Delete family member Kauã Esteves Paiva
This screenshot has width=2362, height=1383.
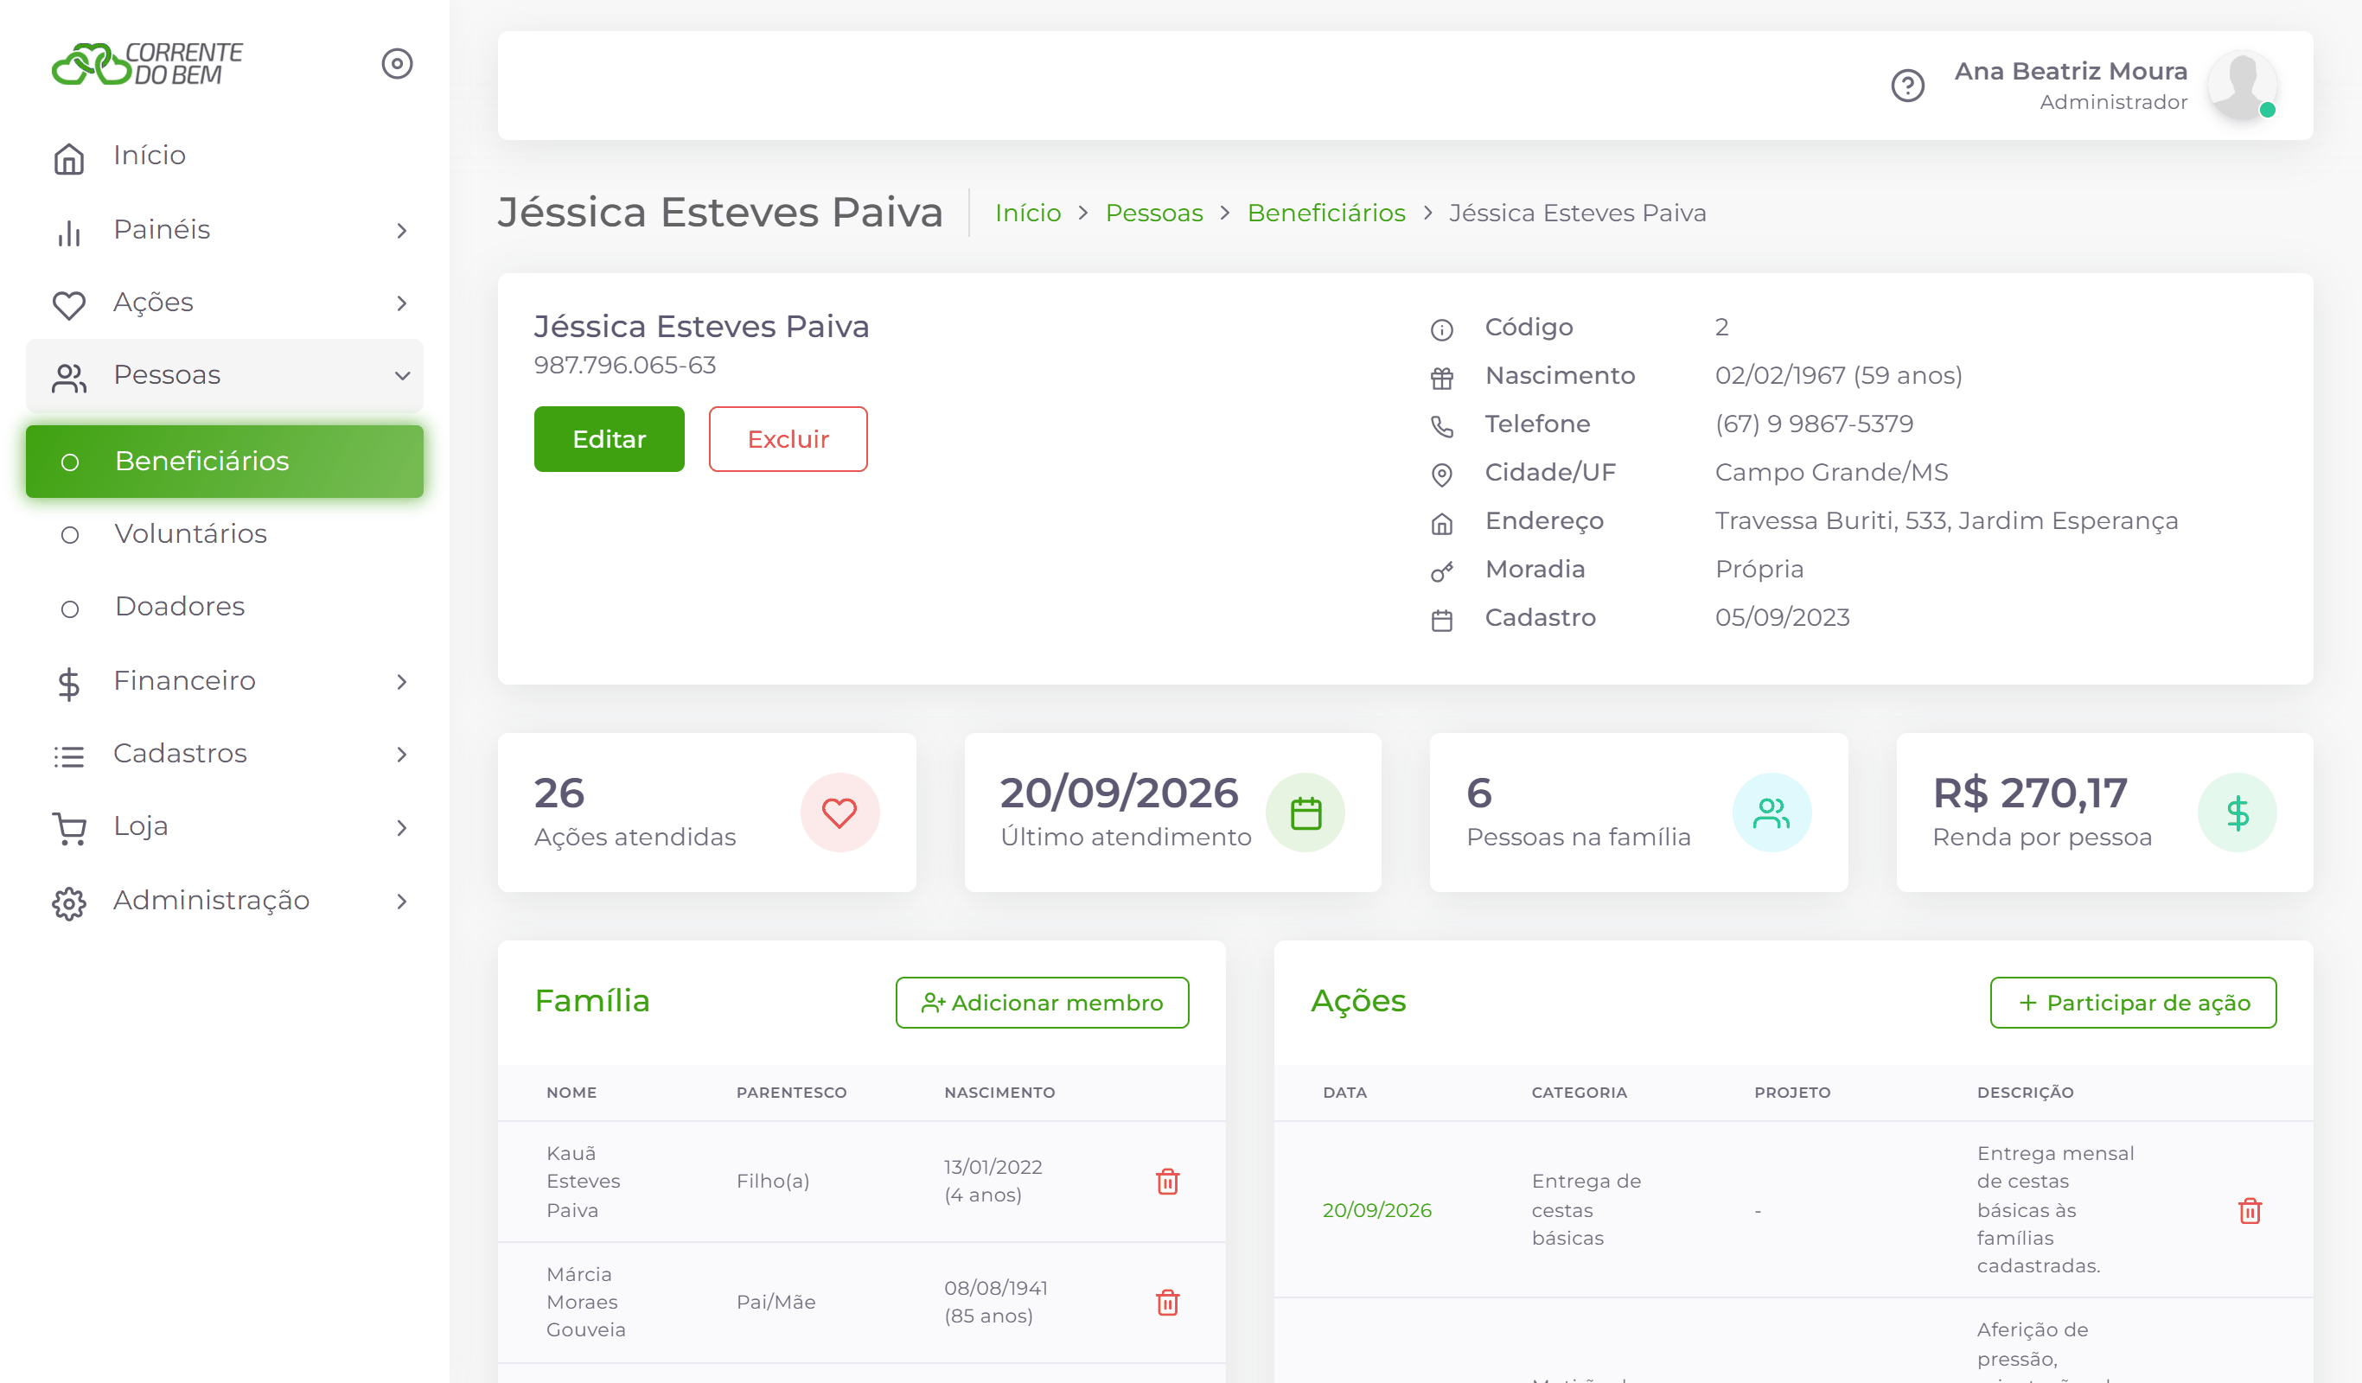tap(1168, 1182)
